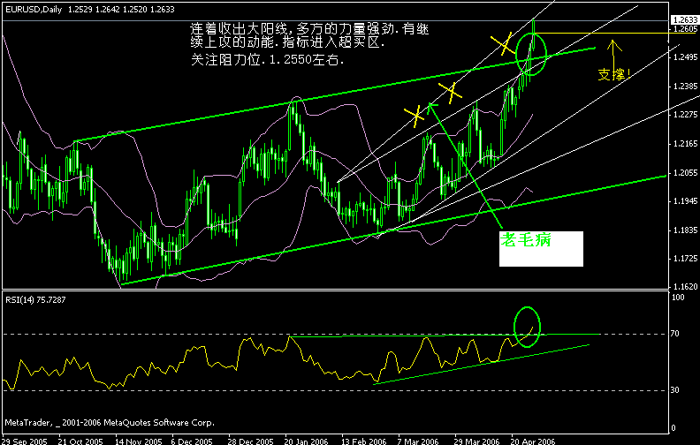700x445 pixels.
Task: Click the RSI scale value 100
Action: 678,298
